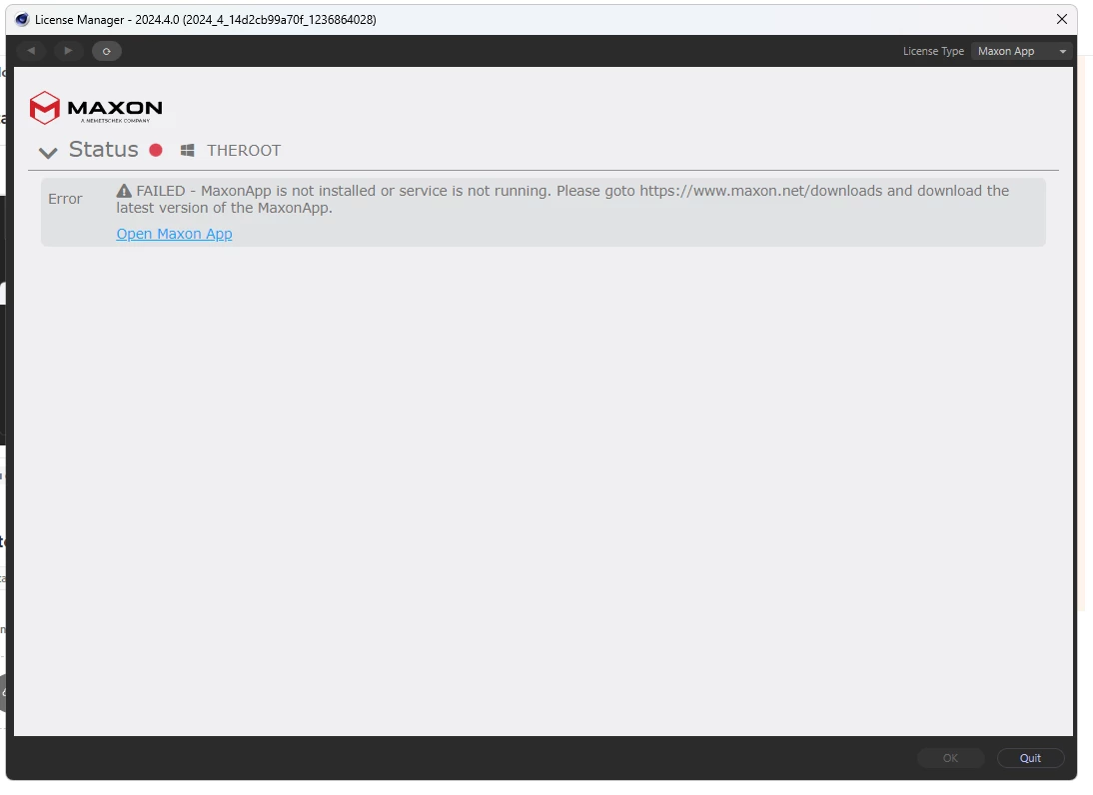Screen dimensions: 1093x795
Task: Close the License Manager window
Action: pyautogui.click(x=1062, y=20)
